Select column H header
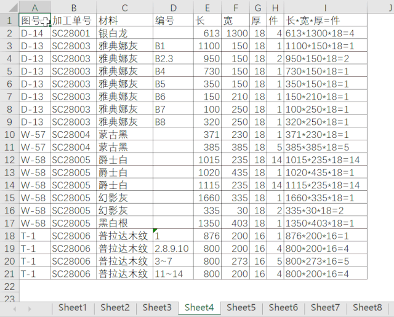The width and height of the screenshot is (394, 317). click(275, 7)
